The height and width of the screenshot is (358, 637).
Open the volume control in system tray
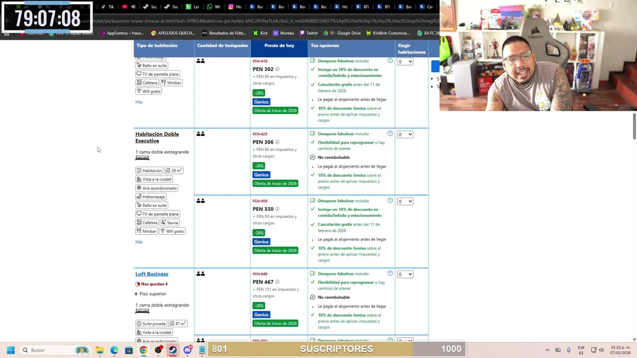[602, 350]
